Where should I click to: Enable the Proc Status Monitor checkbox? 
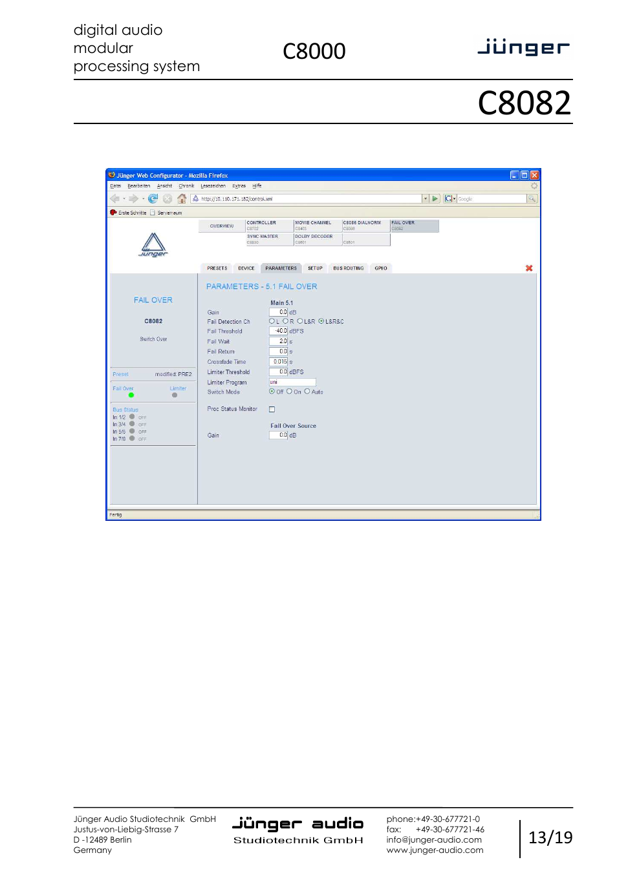(x=272, y=409)
